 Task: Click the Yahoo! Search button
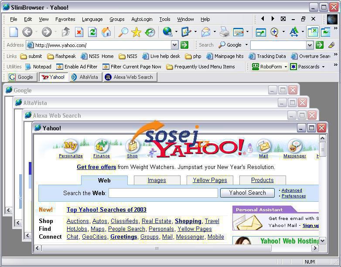(247, 193)
